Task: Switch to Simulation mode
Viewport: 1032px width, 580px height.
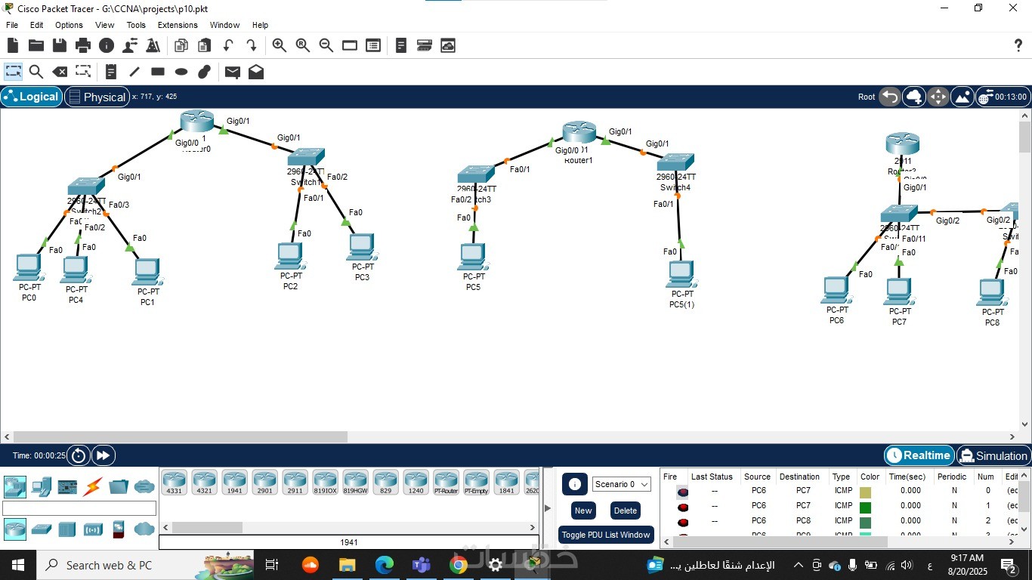Action: [993, 455]
